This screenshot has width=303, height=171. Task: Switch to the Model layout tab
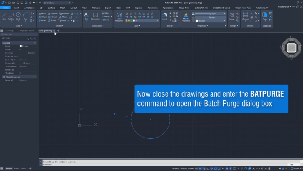point(9,168)
